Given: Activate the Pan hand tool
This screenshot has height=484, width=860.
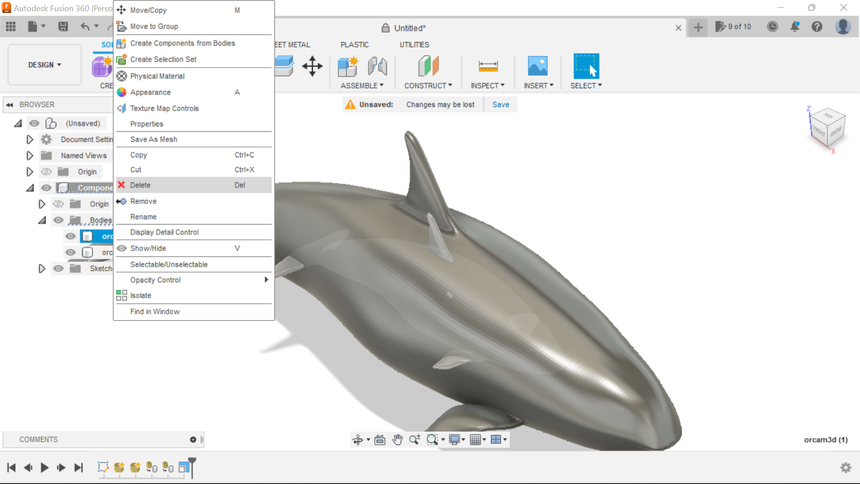Looking at the screenshot, I should tap(398, 439).
